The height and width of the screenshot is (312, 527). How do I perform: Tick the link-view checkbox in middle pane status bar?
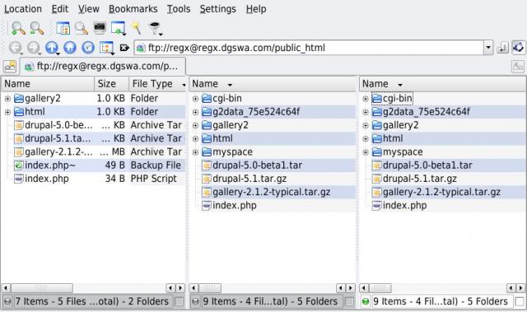(x=349, y=301)
